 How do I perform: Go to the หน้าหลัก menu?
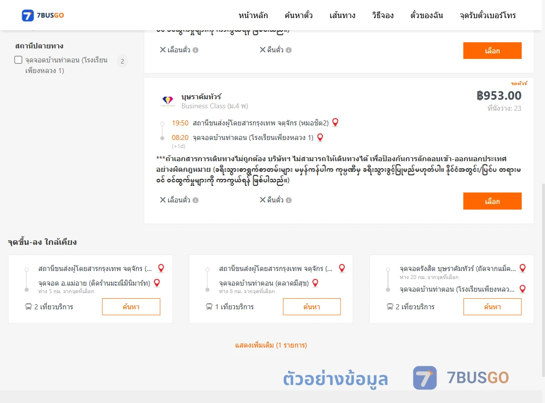click(253, 15)
